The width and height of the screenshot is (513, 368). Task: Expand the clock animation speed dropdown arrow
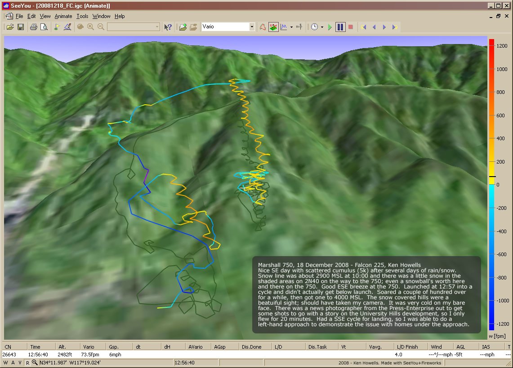point(322,27)
